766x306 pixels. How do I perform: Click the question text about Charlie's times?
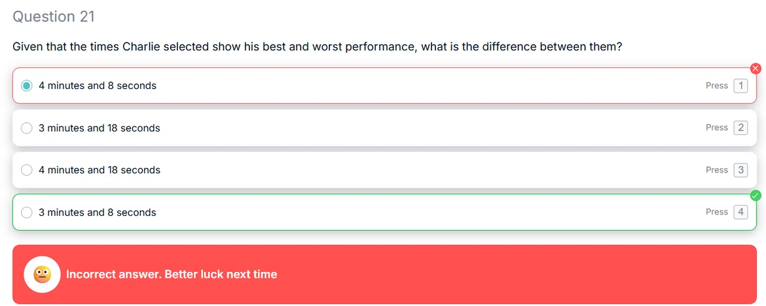pos(317,47)
